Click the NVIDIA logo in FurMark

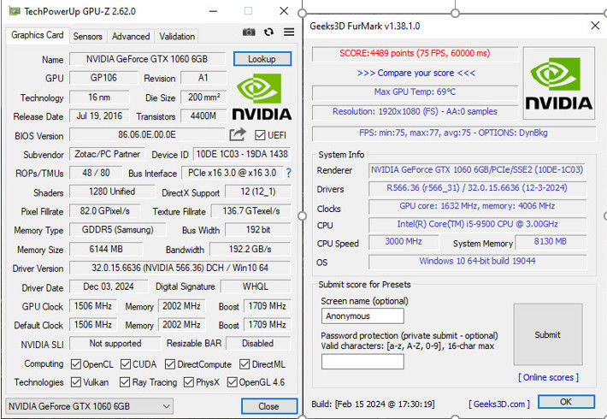(x=558, y=83)
